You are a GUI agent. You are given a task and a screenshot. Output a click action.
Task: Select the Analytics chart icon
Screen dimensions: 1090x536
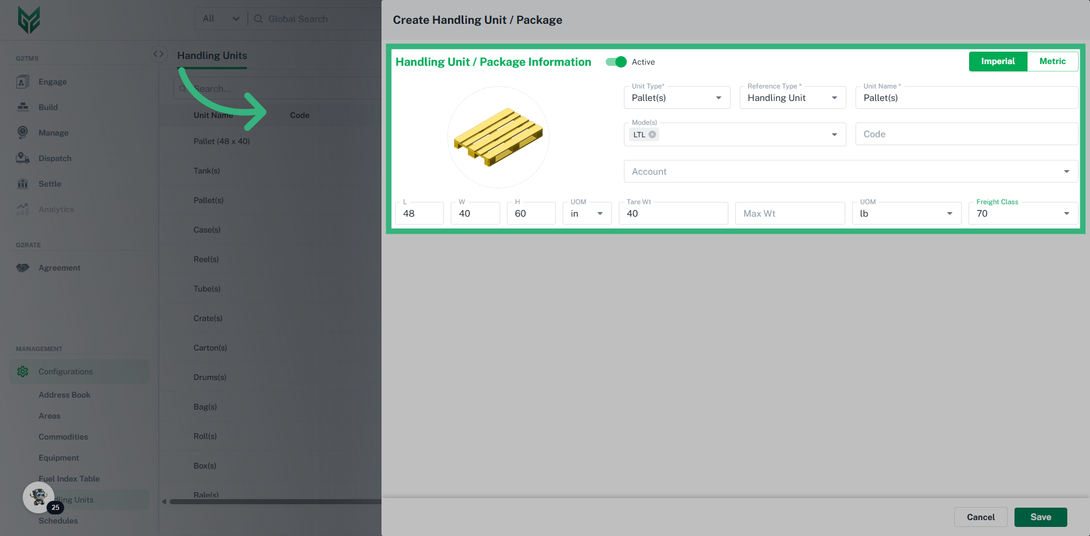pos(22,209)
